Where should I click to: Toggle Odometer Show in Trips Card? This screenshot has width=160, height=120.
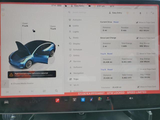[138, 87]
